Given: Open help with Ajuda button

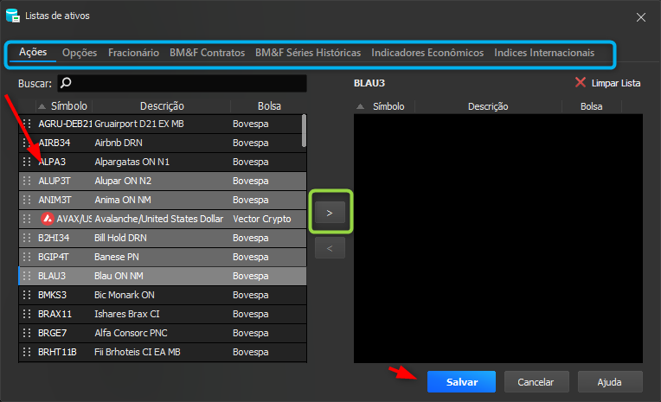Looking at the screenshot, I should [x=610, y=382].
